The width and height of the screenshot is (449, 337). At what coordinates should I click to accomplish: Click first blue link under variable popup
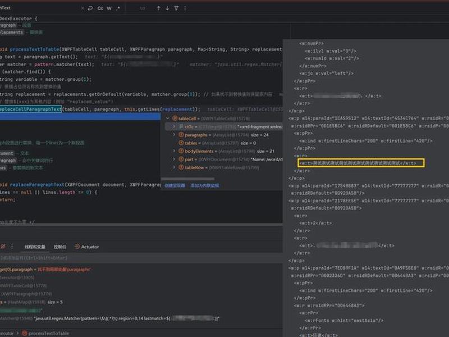175,185
